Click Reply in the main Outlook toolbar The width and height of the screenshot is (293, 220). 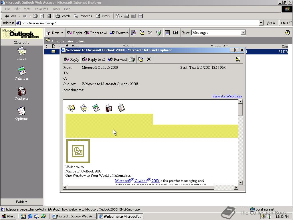pyautogui.click(x=75, y=33)
